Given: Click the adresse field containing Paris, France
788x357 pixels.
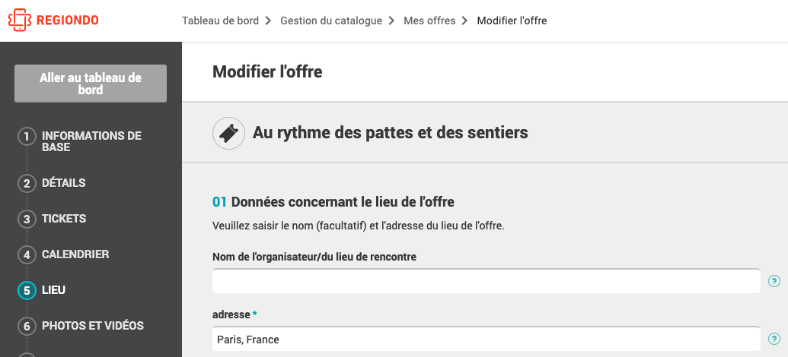Looking at the screenshot, I should coord(486,340).
